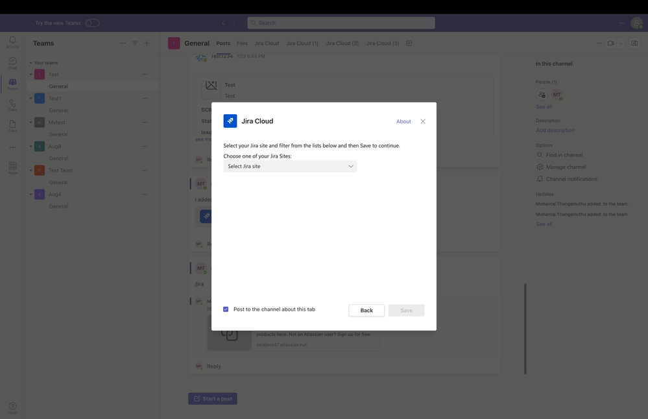Open the Apps store icon

point(13,168)
